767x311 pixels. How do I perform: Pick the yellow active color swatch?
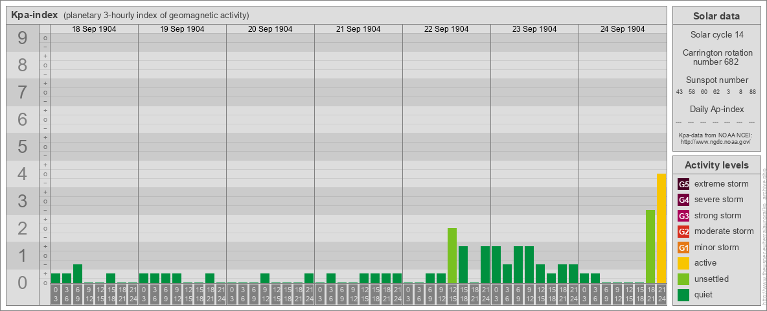[683, 263]
